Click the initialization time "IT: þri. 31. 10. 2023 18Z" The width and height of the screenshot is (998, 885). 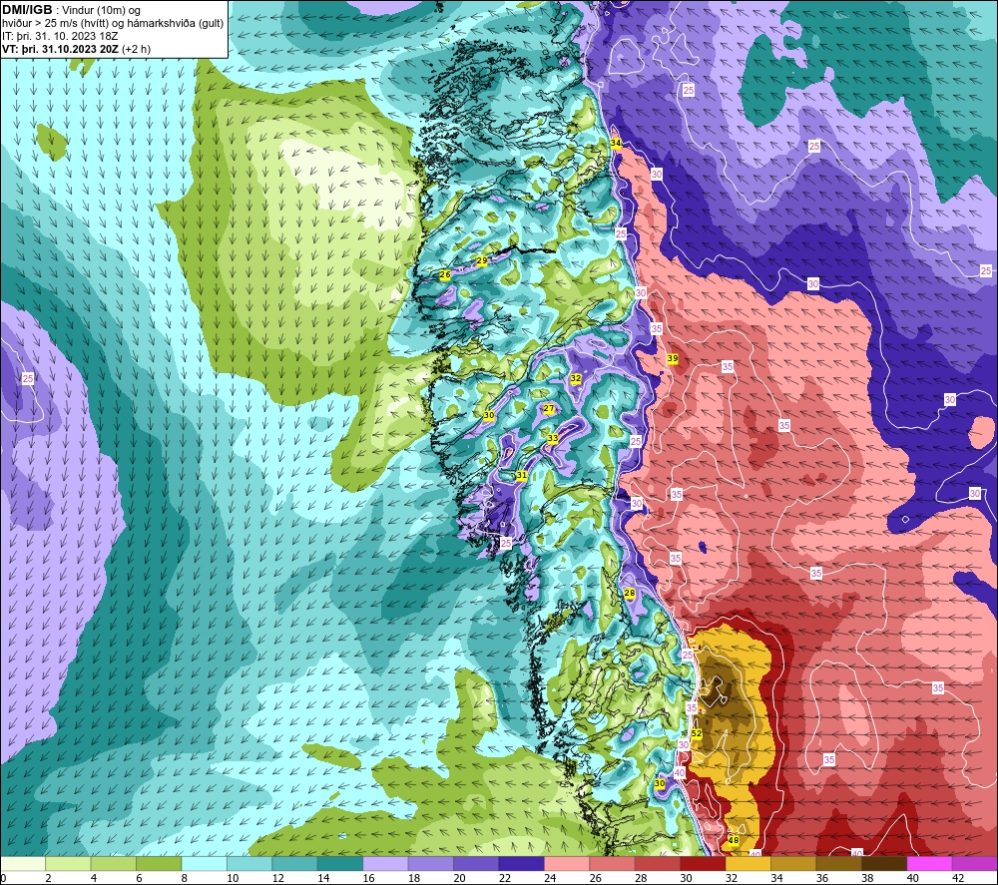pos(60,36)
